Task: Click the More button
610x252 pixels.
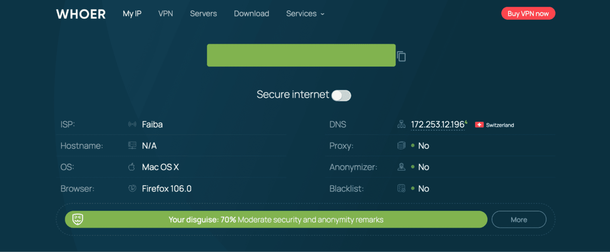Action: [x=519, y=219]
